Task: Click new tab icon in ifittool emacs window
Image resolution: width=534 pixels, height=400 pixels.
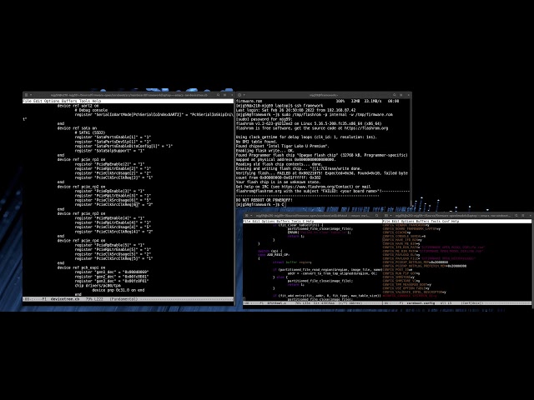Action: 247,215
